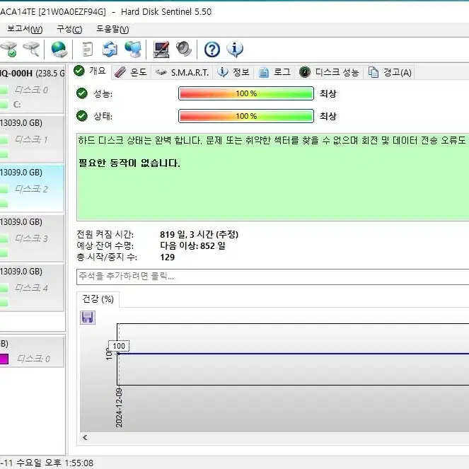Screen dimensions: 469x469
Task: Click the graph scroll left arrow
Action: tap(85, 438)
